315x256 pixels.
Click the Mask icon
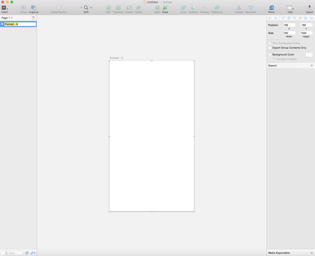(157, 8)
